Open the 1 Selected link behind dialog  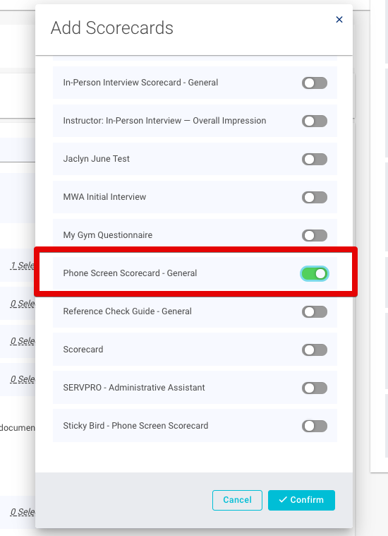(23, 266)
